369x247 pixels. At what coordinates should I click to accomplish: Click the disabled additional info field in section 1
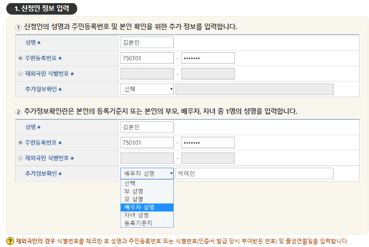pos(254,89)
